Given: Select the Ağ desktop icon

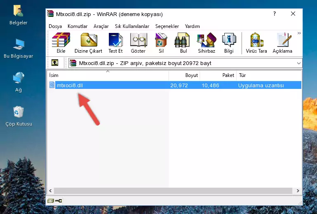Looking at the screenshot, I should click(19, 82).
